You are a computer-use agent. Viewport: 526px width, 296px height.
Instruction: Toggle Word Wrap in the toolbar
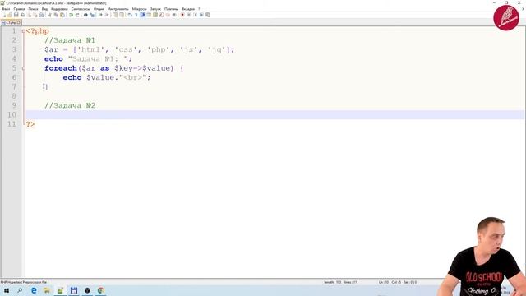coord(130,15)
